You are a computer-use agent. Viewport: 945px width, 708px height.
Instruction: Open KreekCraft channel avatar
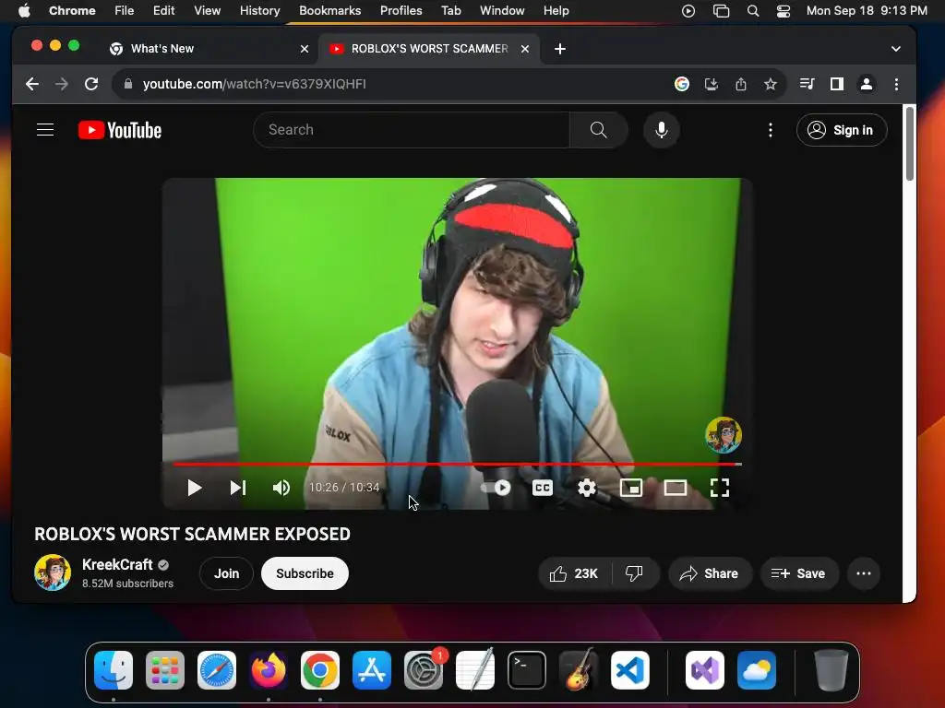(53, 572)
